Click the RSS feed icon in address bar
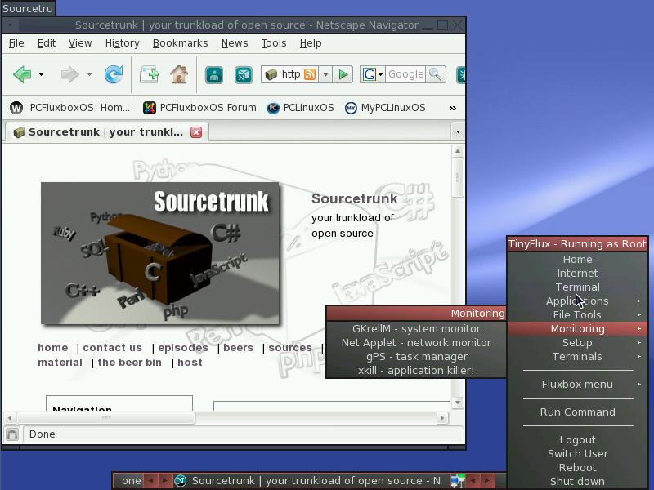 [x=310, y=74]
